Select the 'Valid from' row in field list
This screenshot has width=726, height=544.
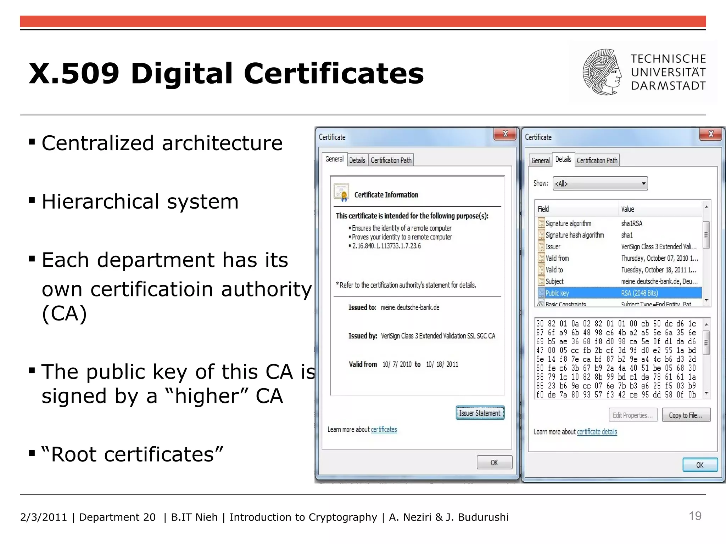[619, 258]
